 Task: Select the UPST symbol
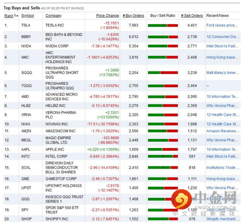(26, 188)
